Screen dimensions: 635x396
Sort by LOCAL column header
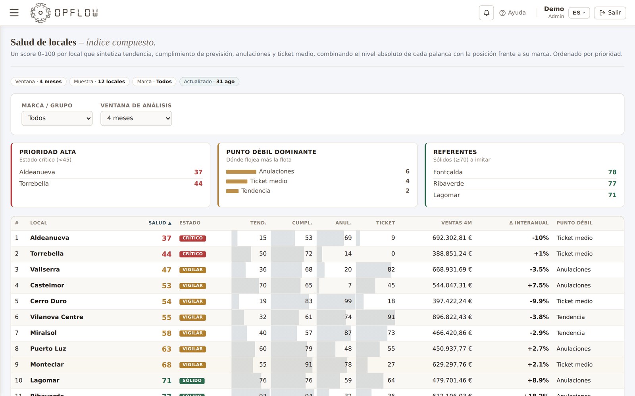point(38,223)
